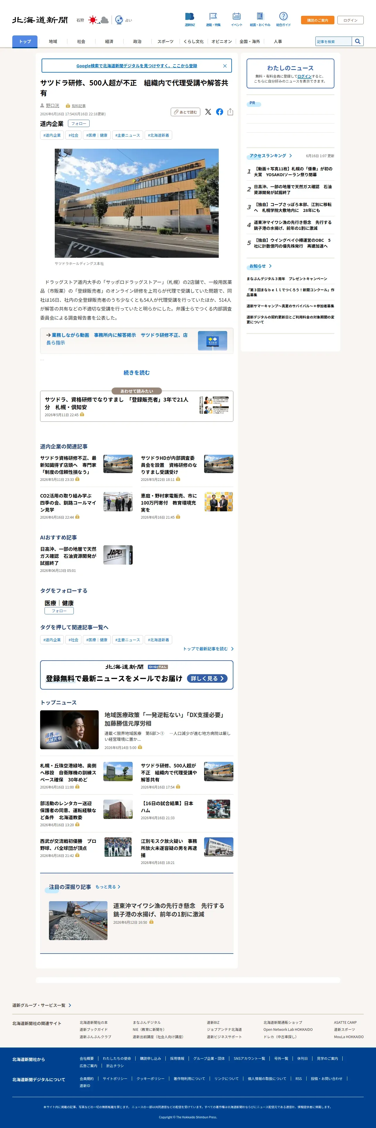Click the 購読のご案内 button
The width and height of the screenshot is (376, 1128).
318,20
